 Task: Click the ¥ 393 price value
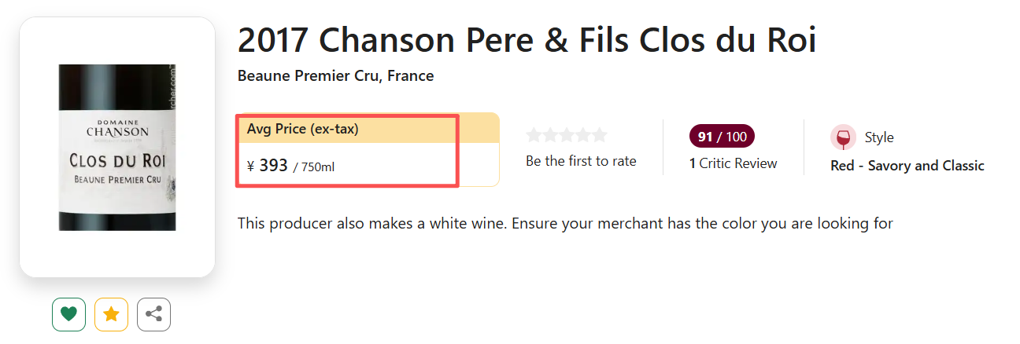(268, 166)
